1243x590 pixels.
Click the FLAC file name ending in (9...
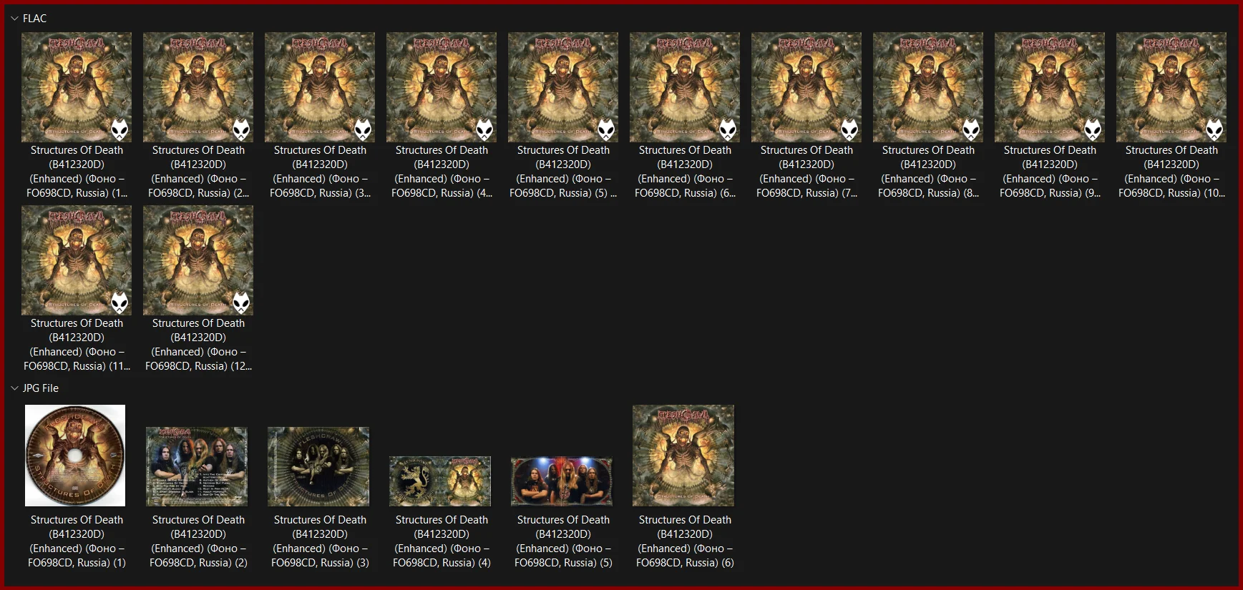point(1050,172)
